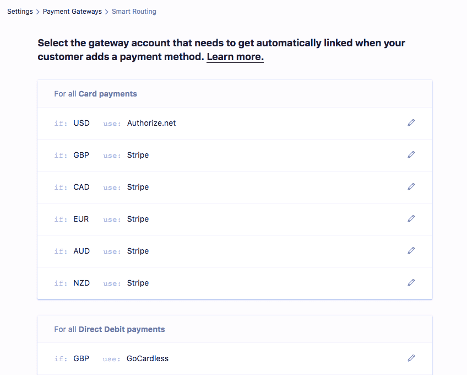The height and width of the screenshot is (375, 467).
Task: Click the EUR currency label
Action: (81, 219)
